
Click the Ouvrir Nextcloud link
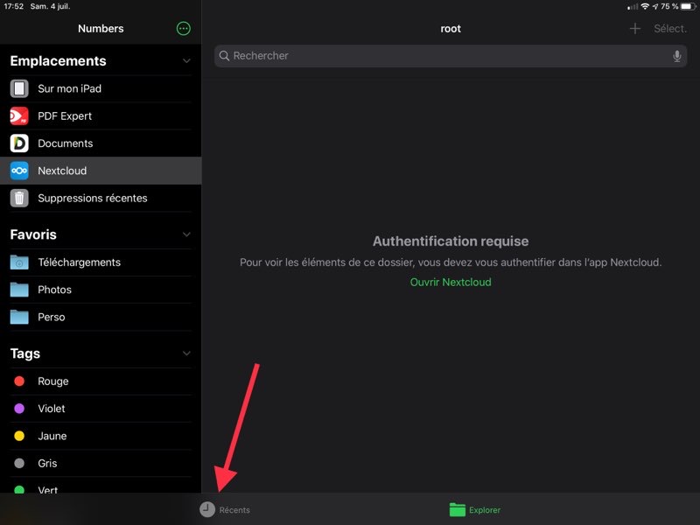pyautogui.click(x=451, y=283)
